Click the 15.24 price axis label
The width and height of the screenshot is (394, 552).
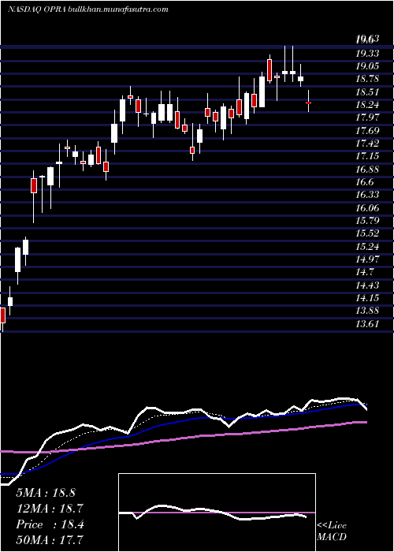pyautogui.click(x=367, y=246)
